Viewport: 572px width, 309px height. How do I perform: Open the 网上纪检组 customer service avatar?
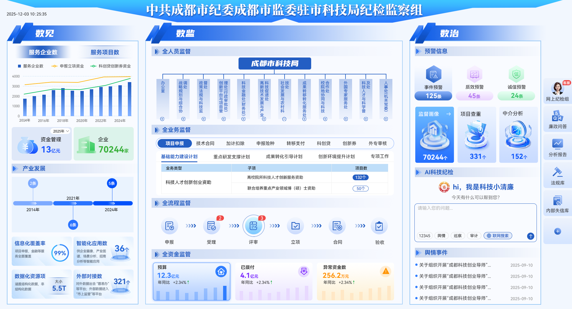click(x=557, y=88)
